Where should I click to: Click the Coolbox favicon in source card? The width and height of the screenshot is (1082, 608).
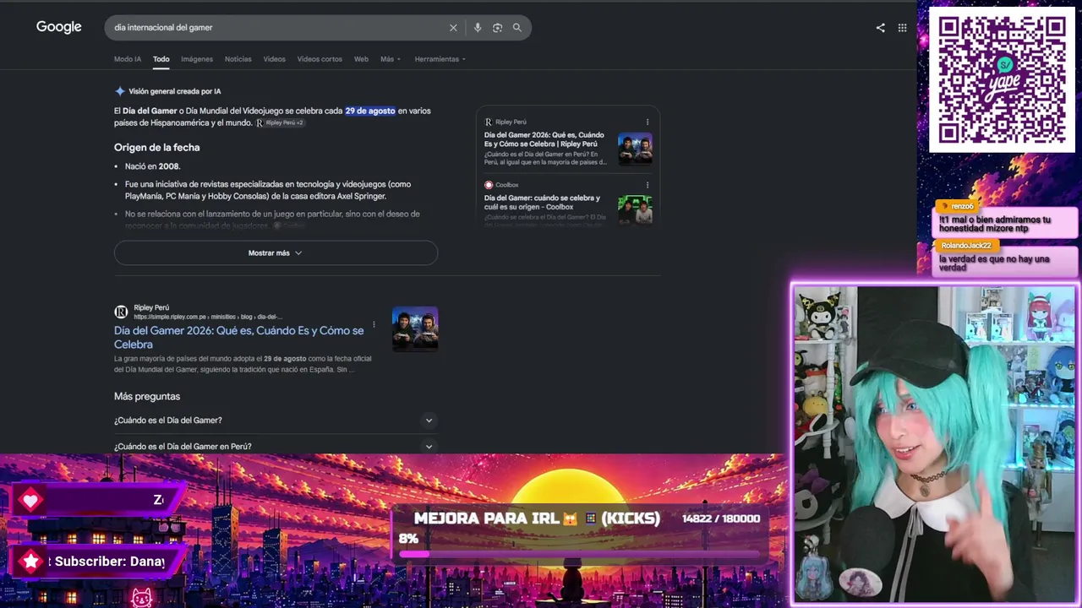click(x=489, y=185)
